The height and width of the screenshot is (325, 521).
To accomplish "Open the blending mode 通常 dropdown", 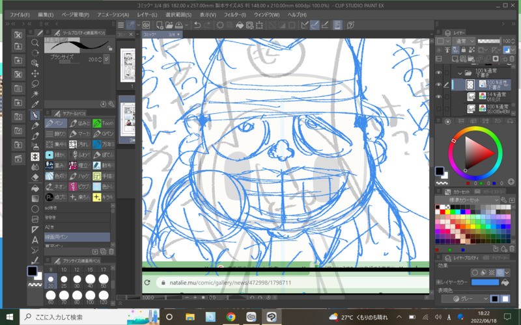I will click(x=464, y=41).
